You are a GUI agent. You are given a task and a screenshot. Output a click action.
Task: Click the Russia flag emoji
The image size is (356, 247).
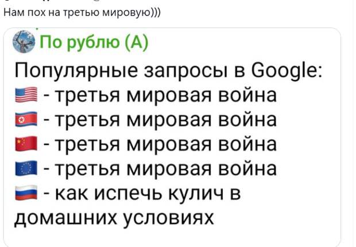(x=26, y=193)
